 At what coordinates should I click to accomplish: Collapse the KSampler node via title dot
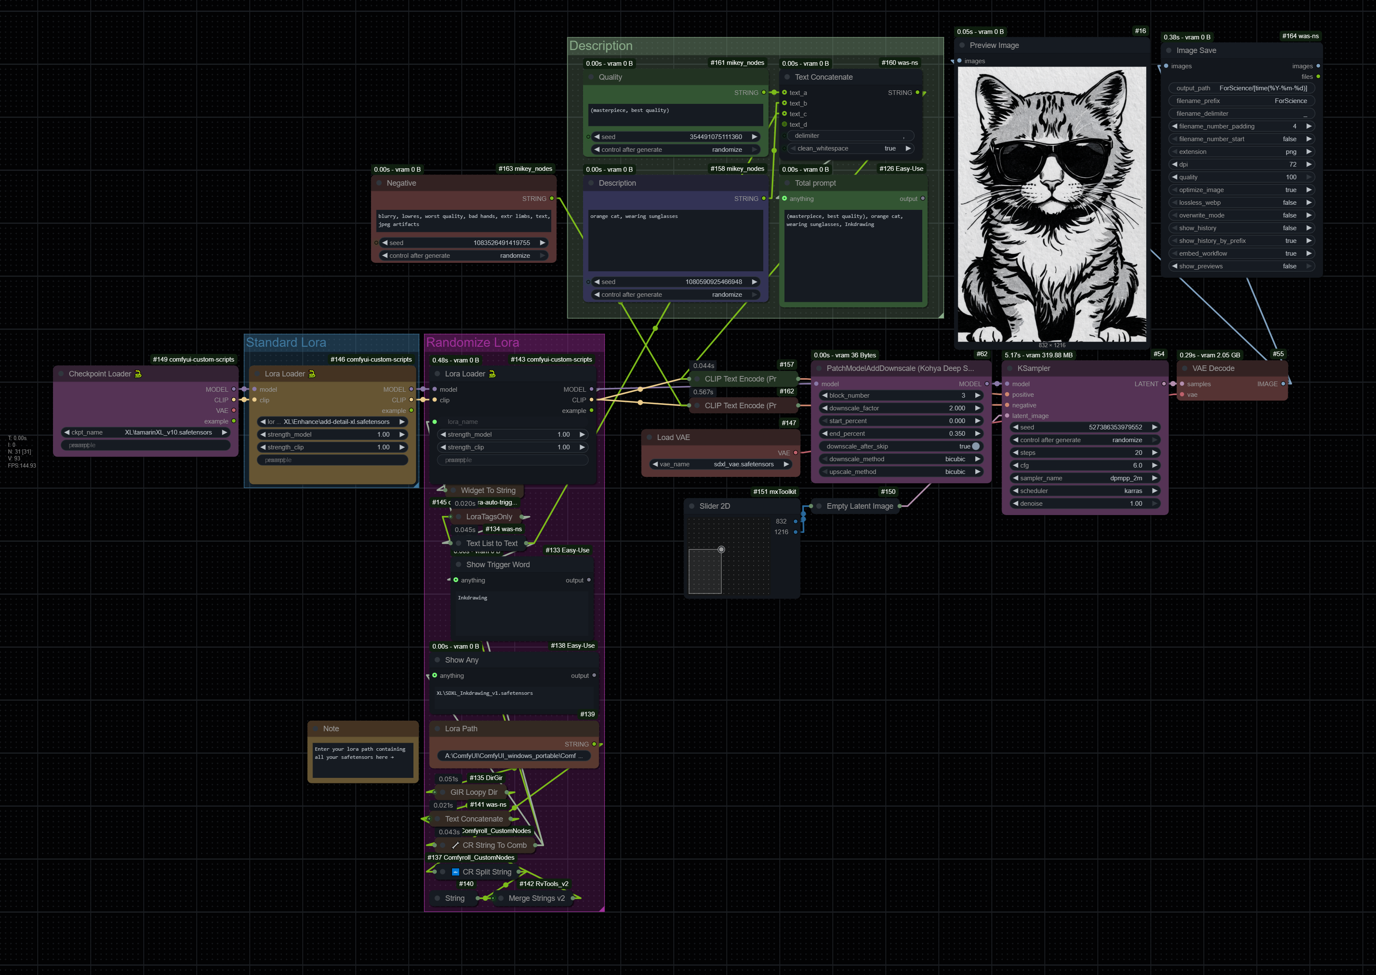(x=1010, y=368)
